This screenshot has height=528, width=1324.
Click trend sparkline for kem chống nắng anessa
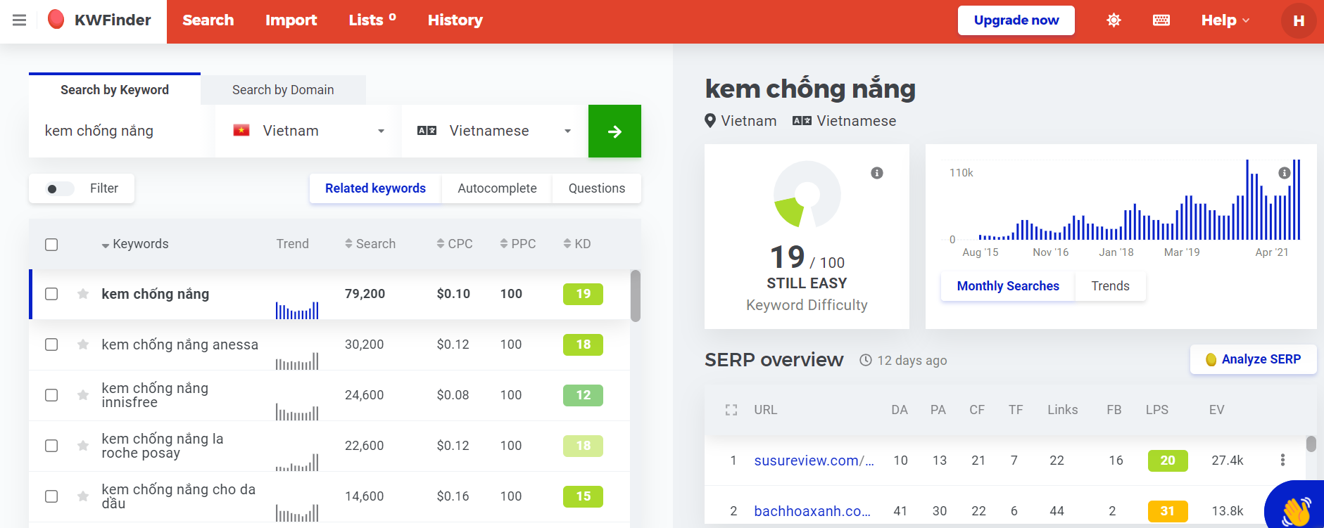click(x=297, y=361)
